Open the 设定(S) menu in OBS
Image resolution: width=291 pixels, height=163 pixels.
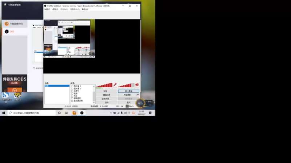pyautogui.click(x=55, y=9)
